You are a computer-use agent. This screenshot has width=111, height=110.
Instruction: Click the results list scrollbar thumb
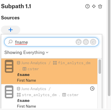point(100,67)
